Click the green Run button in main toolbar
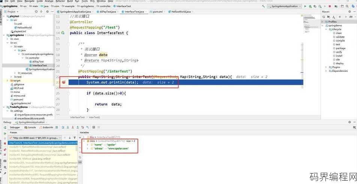The image size is (357, 184). (x=305, y=6)
